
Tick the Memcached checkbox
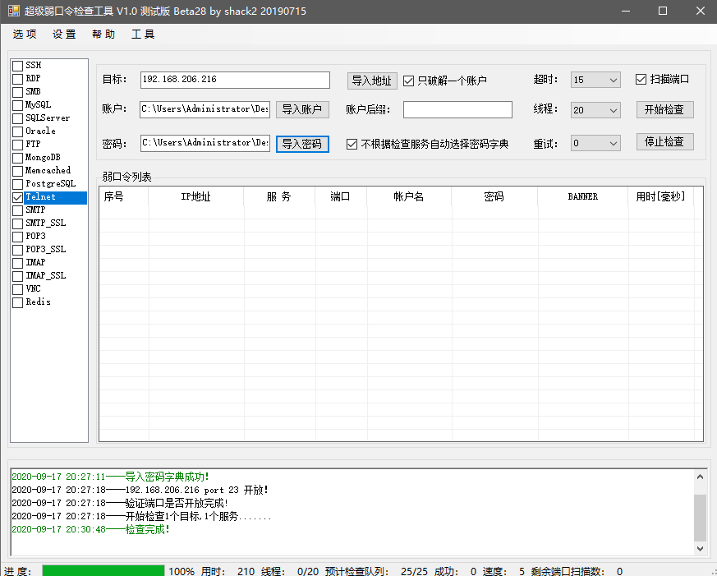coord(17,171)
